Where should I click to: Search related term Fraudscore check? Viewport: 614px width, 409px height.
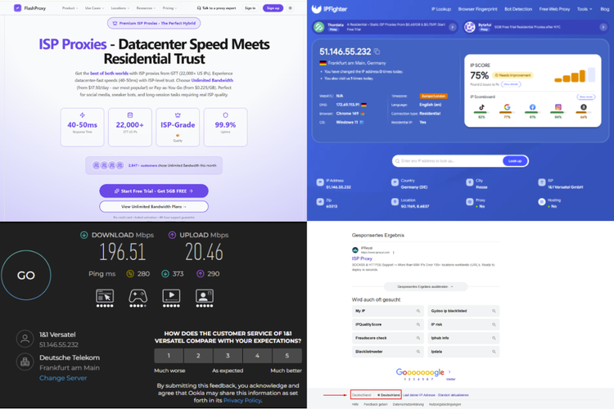[388, 338]
